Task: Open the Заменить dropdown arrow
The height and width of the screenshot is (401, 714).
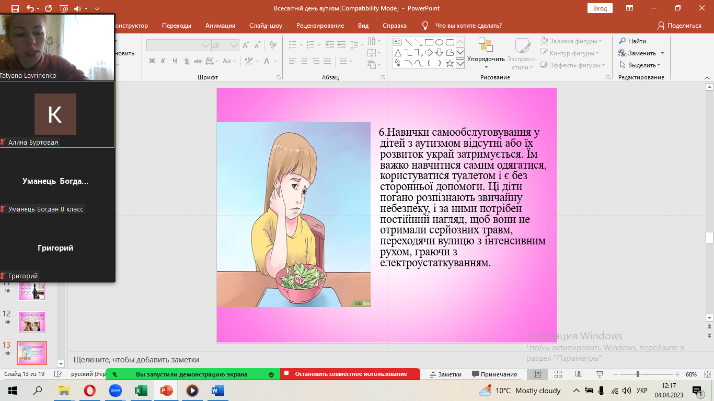Action: point(662,53)
